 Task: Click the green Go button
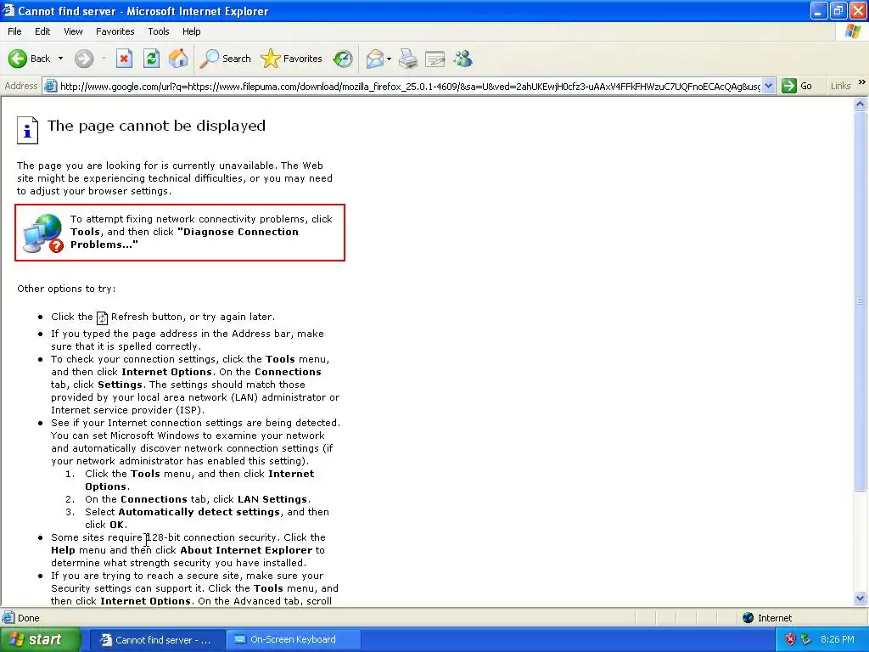(x=797, y=86)
